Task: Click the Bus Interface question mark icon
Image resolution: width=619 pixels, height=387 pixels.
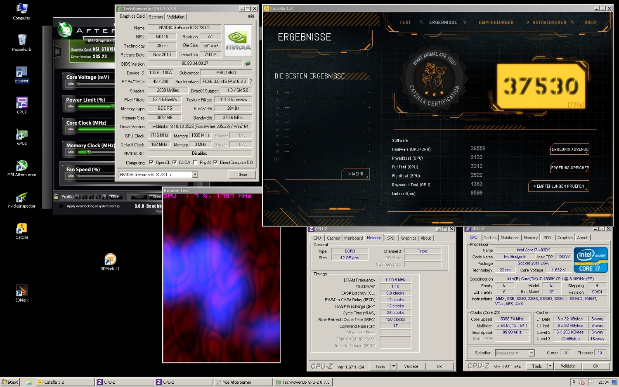Action: [x=250, y=81]
